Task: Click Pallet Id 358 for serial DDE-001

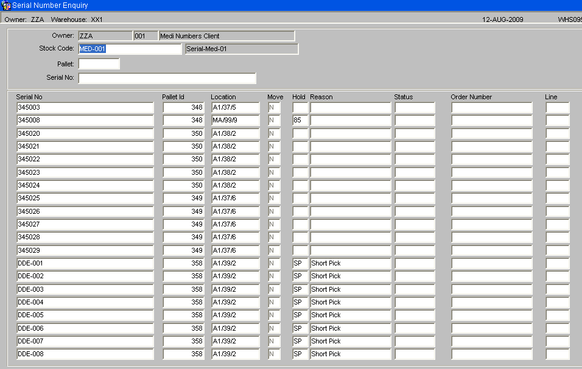Action: (183, 264)
